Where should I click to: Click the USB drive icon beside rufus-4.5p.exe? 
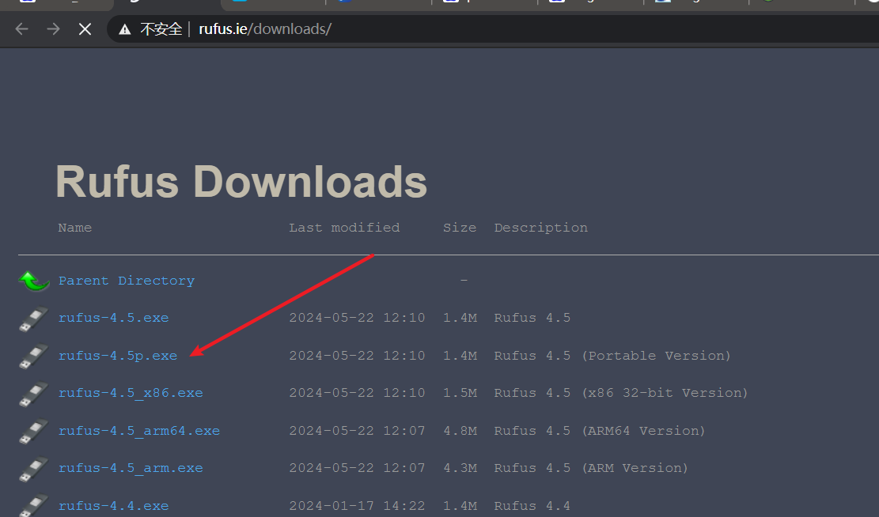pos(34,356)
